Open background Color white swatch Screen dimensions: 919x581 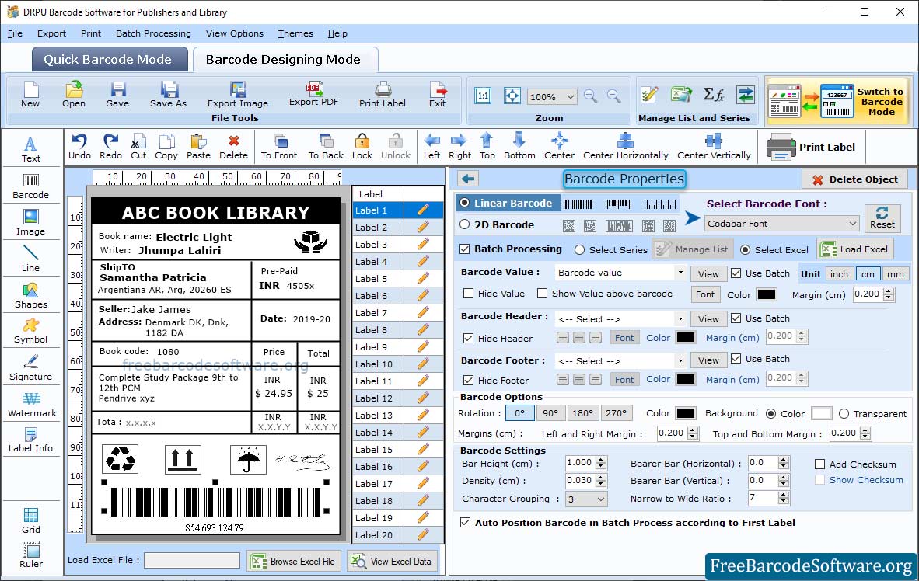coord(820,413)
